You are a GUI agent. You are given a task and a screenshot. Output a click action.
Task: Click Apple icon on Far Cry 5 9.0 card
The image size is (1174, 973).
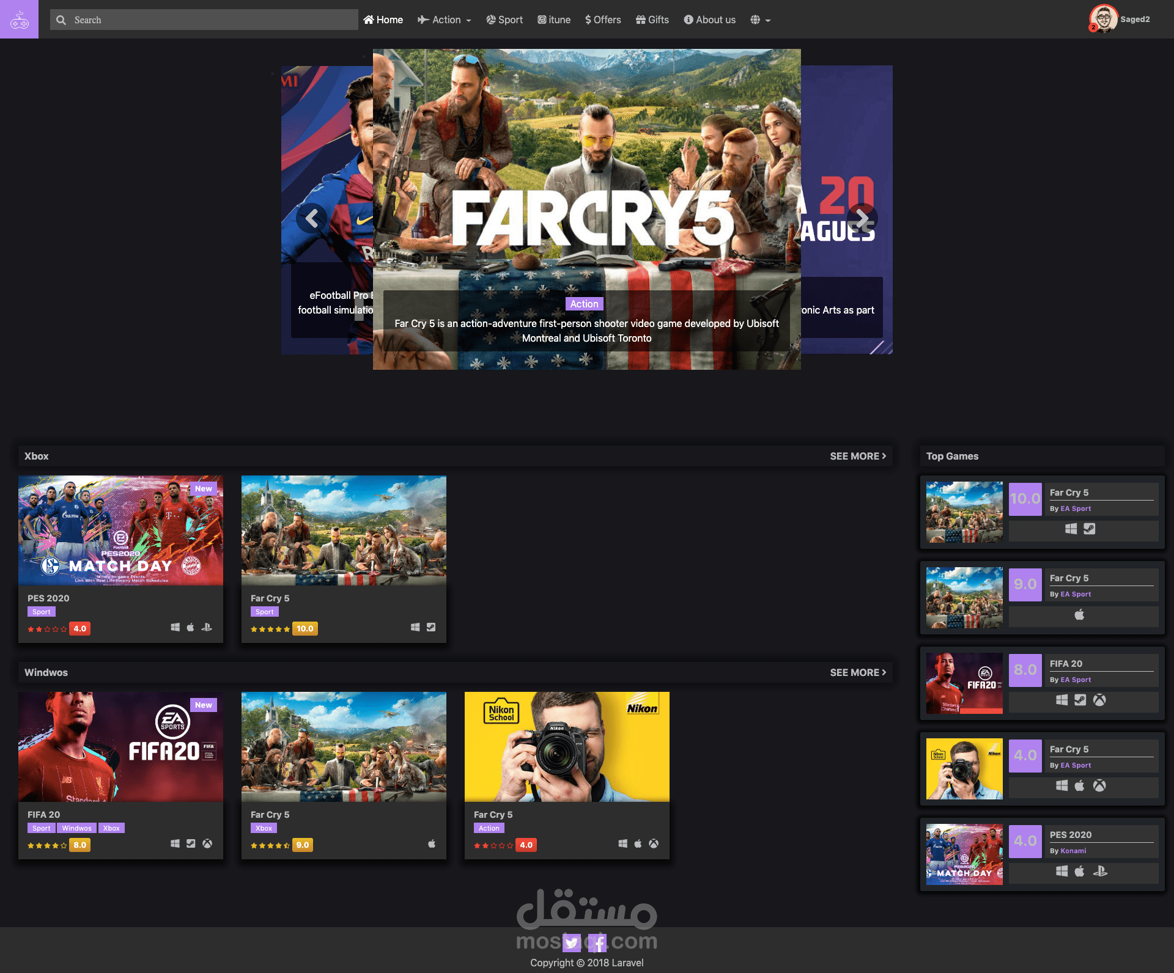point(432,843)
